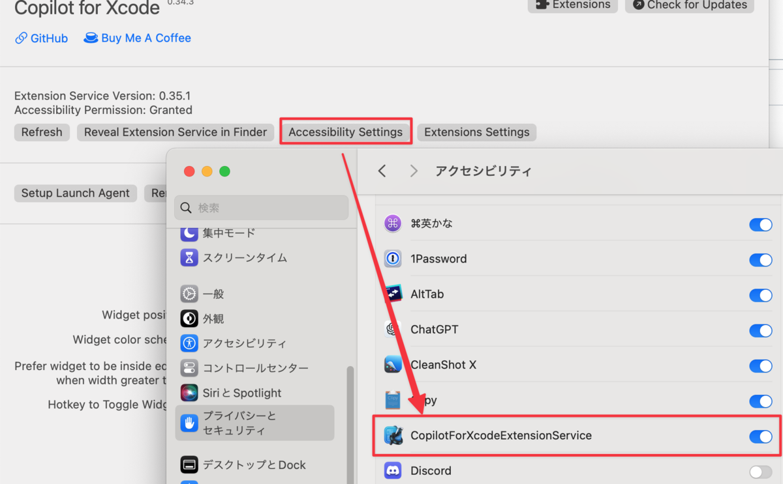Click the puzzle-piece icon on the Extensions button
Image resolution: width=783 pixels, height=484 pixels.
click(542, 5)
